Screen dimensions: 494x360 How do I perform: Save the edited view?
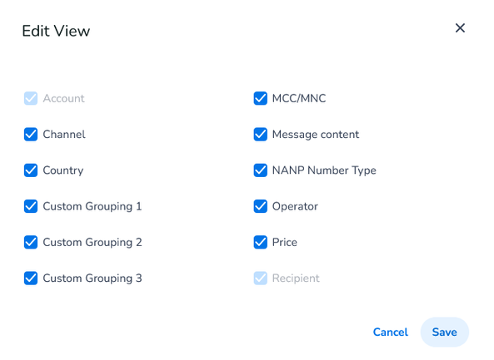pyautogui.click(x=445, y=332)
